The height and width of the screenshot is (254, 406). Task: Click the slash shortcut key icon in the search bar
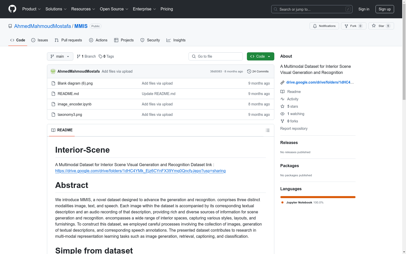[348, 9]
